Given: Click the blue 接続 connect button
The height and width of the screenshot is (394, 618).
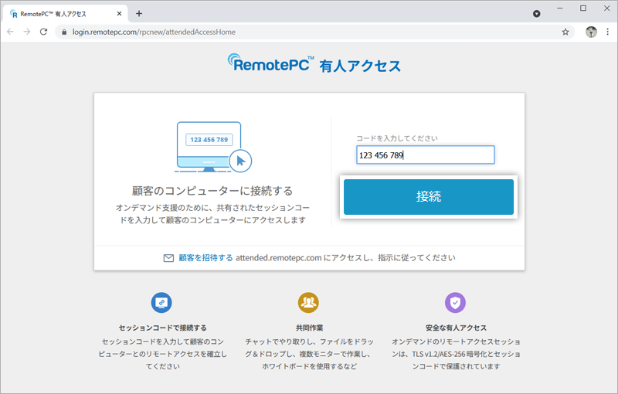Looking at the screenshot, I should click(x=429, y=197).
